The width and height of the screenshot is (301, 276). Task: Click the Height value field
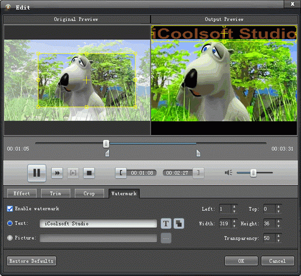point(269,224)
